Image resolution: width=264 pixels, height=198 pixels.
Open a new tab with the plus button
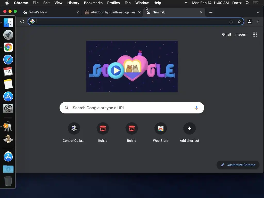click(x=211, y=12)
